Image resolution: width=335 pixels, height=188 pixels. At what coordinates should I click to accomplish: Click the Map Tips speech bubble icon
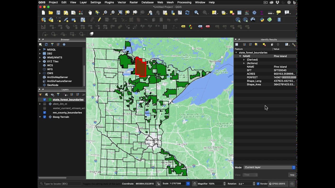[278, 13]
